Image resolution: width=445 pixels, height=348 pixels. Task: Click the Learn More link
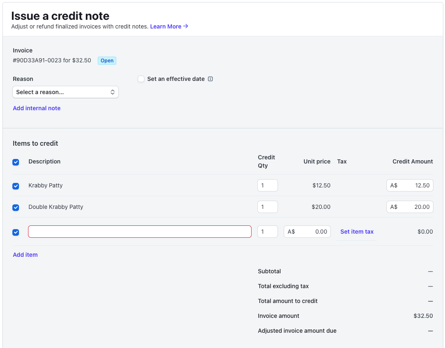(x=165, y=26)
